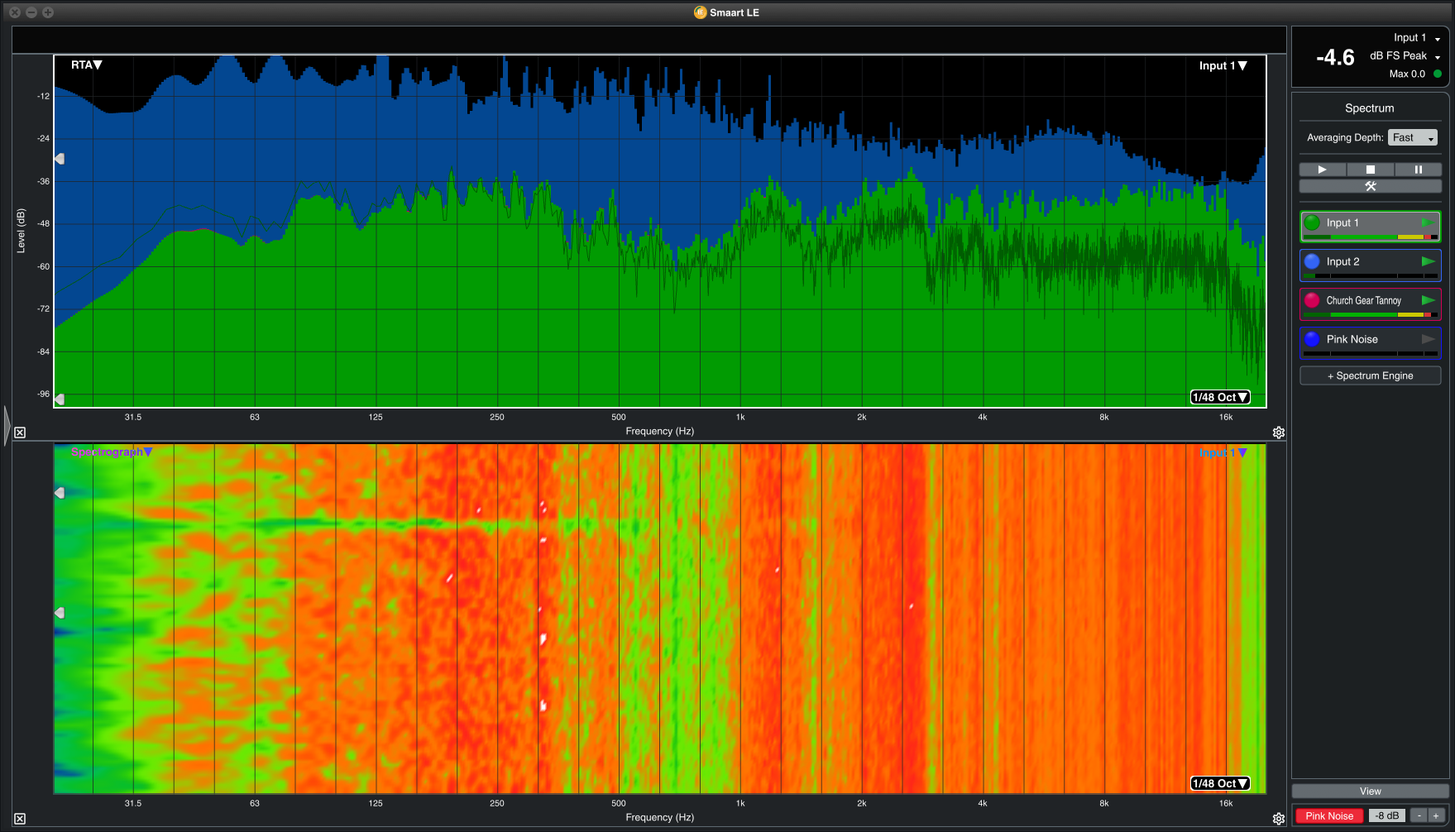Click the -4.6 peak level readout
Viewport: 1455px width, 832px height.
(x=1335, y=57)
